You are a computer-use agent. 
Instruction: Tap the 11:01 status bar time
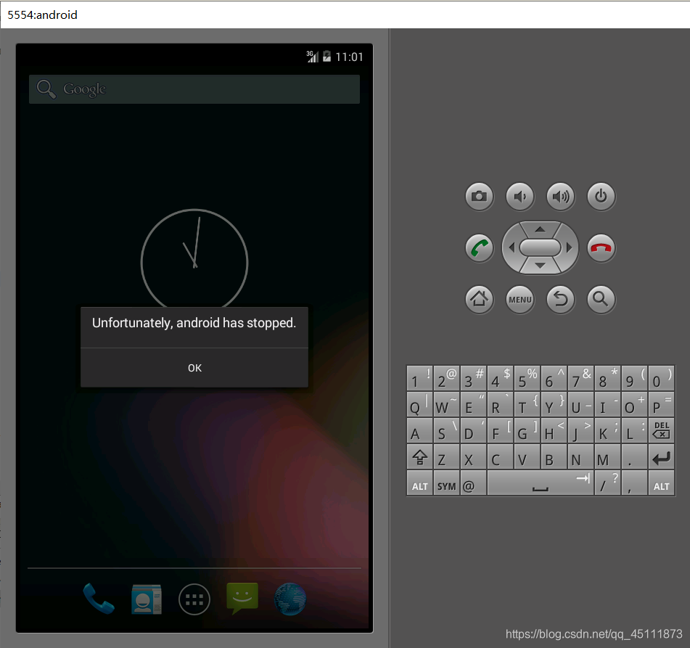pyautogui.click(x=349, y=57)
